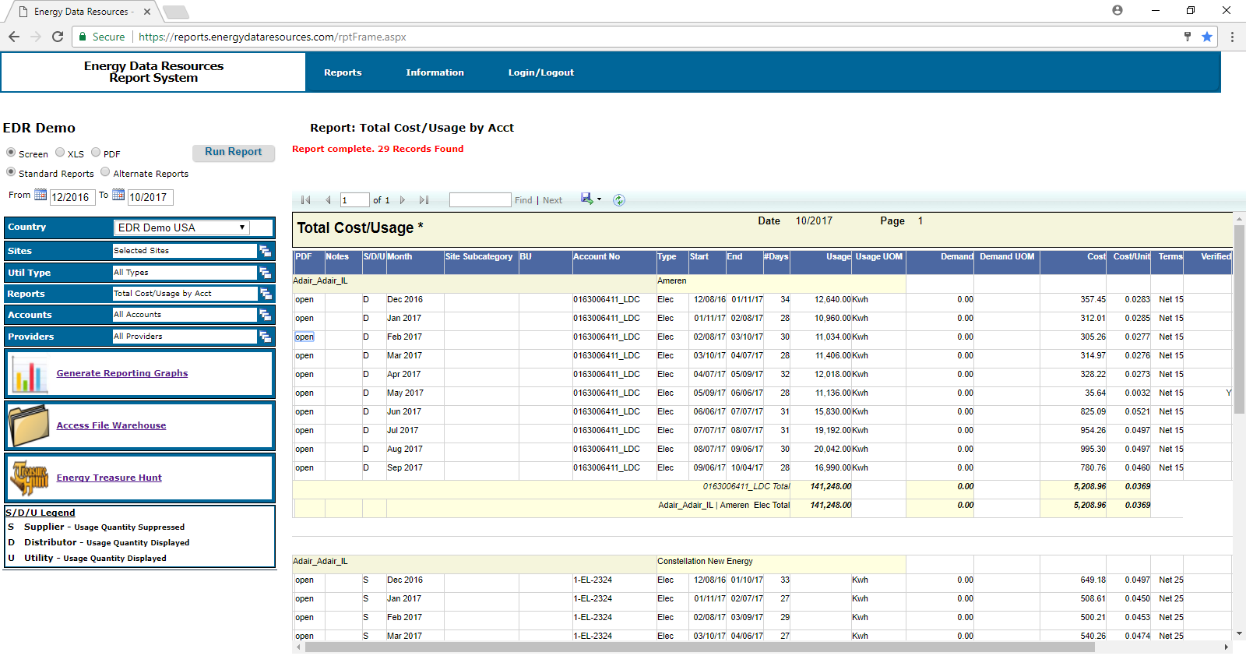The height and width of the screenshot is (670, 1246).
Task: Click the Next search result link
Action: (553, 200)
